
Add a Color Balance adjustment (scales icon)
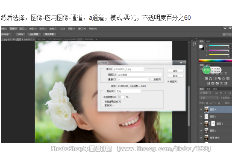point(211,78)
